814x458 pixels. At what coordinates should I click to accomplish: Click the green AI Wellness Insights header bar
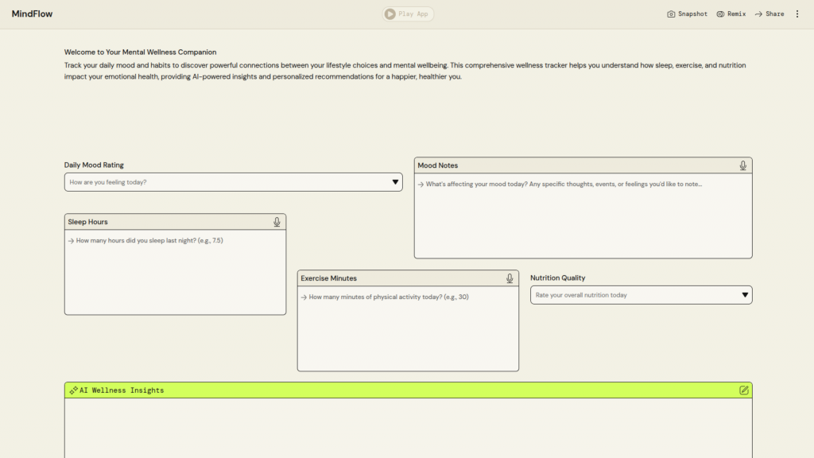click(x=408, y=390)
